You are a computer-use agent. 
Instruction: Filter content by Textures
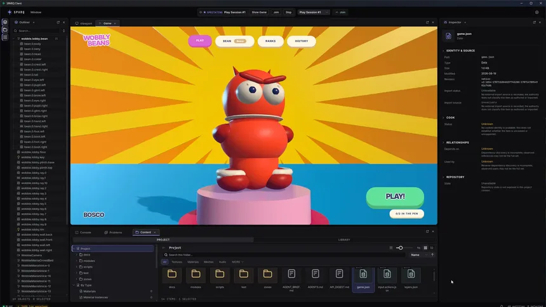pyautogui.click(x=176, y=262)
